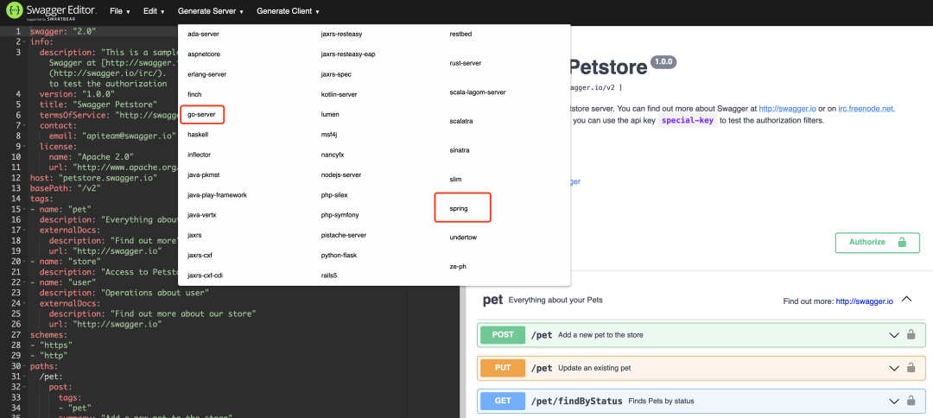933x418 pixels.
Task: Select the plain jaxrs option
Action: point(194,236)
